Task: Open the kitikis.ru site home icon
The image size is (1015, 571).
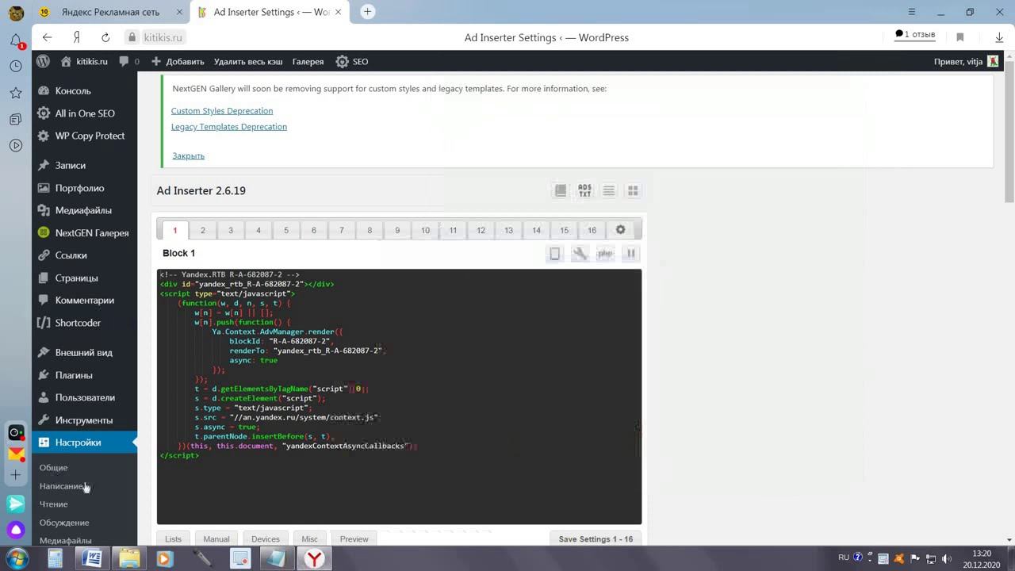Action: 67,61
